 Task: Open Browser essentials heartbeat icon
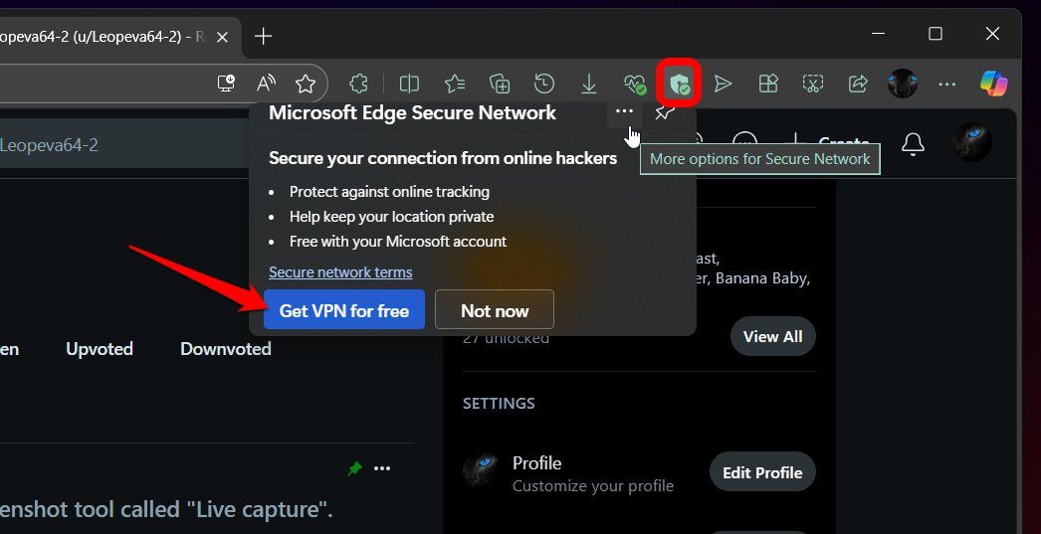[x=634, y=84]
